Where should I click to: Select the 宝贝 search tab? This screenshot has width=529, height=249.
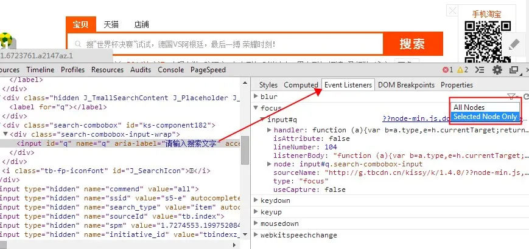81,24
